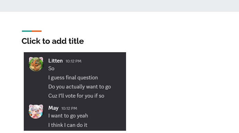The width and height of the screenshot is (239, 133).
Task: Click the "I guess final question" message
Action: (x=73, y=78)
